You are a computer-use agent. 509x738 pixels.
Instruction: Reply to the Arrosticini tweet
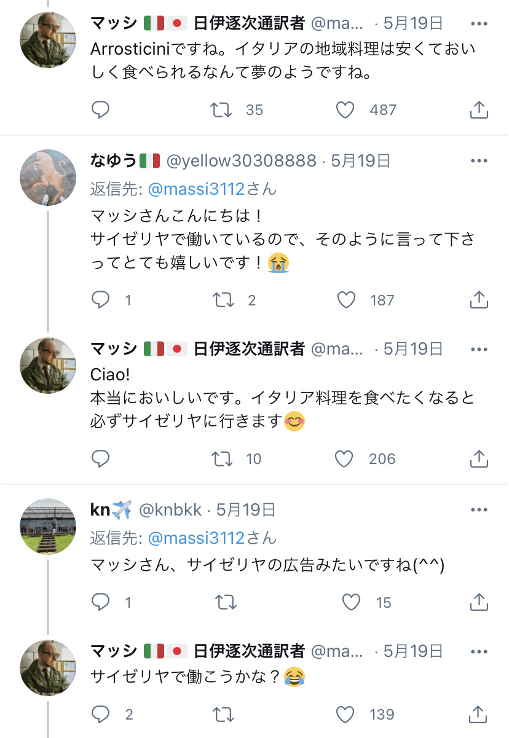pos(100,110)
